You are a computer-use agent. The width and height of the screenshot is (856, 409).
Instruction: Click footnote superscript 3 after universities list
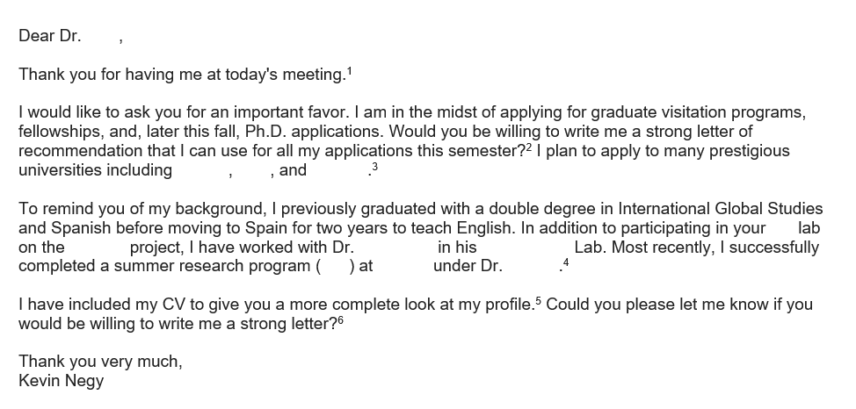point(375,167)
